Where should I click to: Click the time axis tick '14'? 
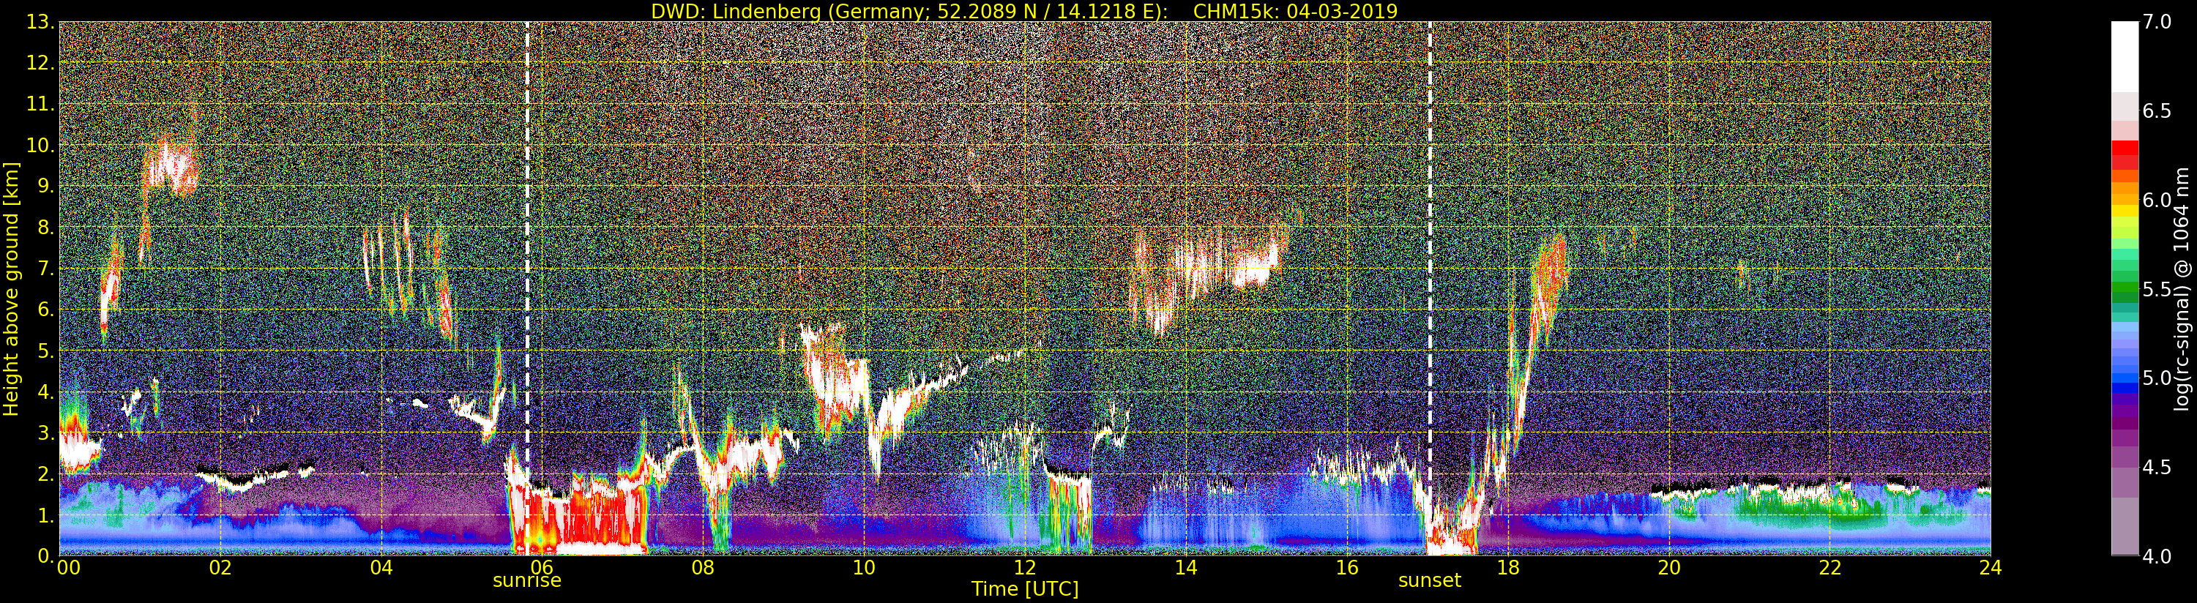(1185, 567)
